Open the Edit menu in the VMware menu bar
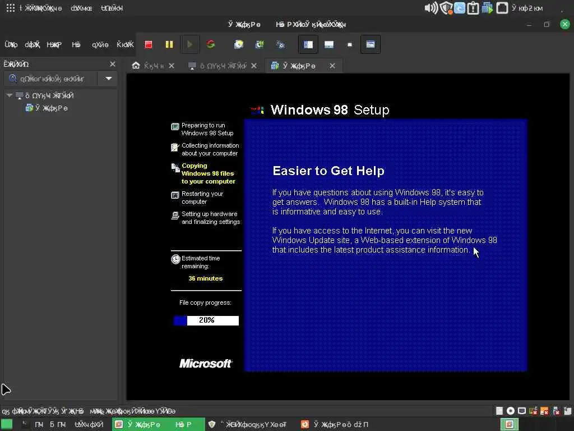This screenshot has width=574, height=431. point(32,45)
